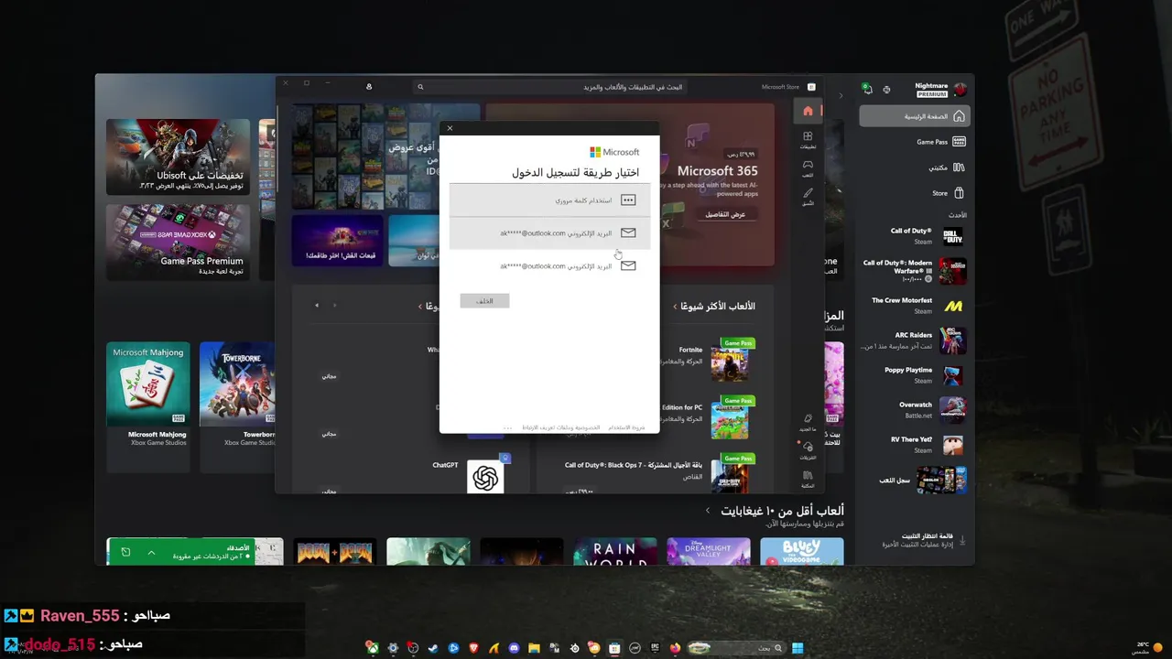The height and width of the screenshot is (659, 1172).
Task: Click the Windows Start button
Action: click(x=798, y=648)
